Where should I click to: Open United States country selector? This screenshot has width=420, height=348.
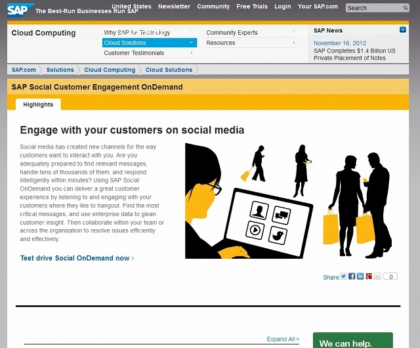(131, 7)
